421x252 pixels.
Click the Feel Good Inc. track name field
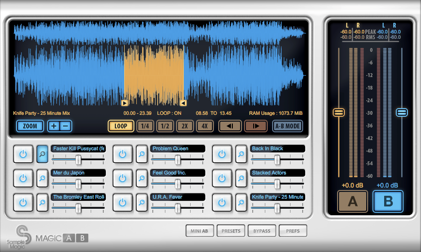tap(178, 173)
